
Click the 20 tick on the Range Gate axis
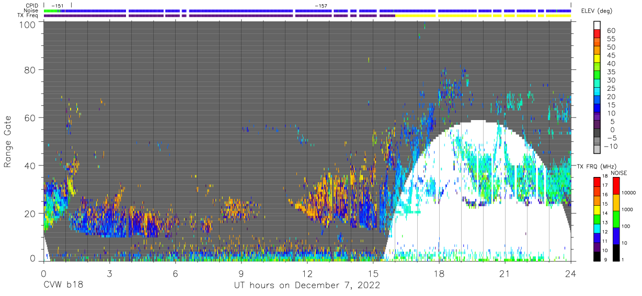30,214
